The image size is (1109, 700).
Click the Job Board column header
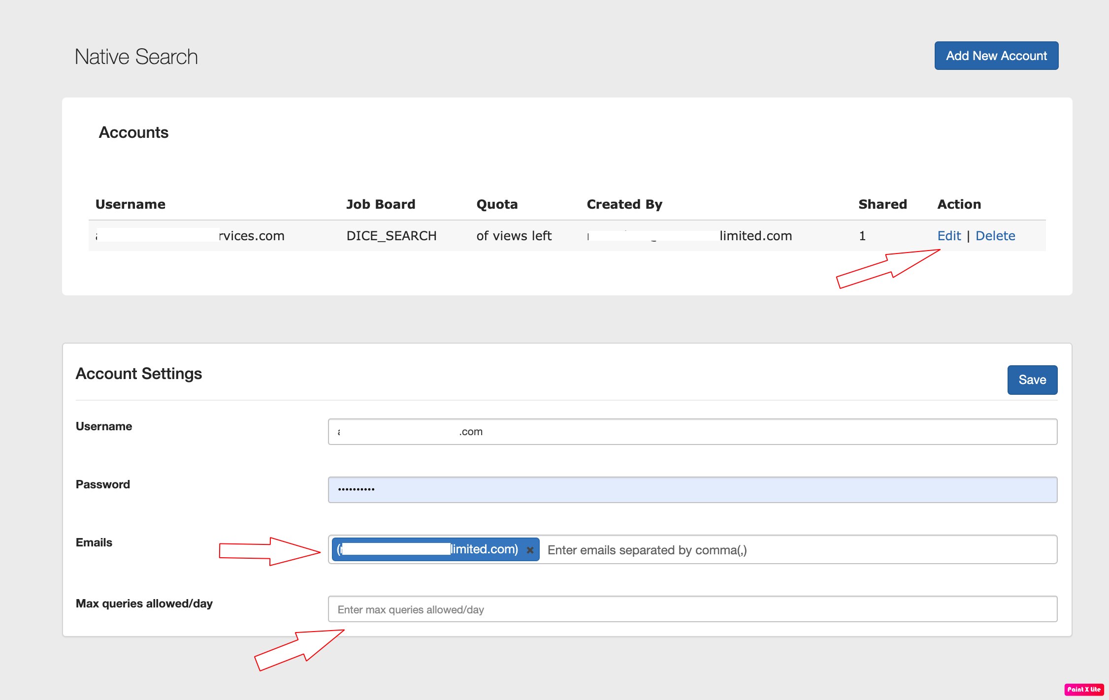pos(381,204)
